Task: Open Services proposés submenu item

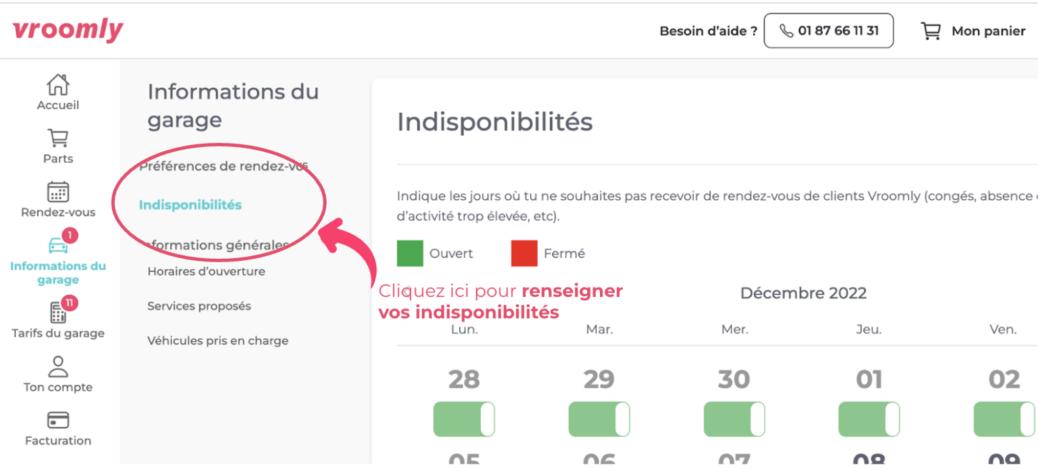Action: click(199, 306)
